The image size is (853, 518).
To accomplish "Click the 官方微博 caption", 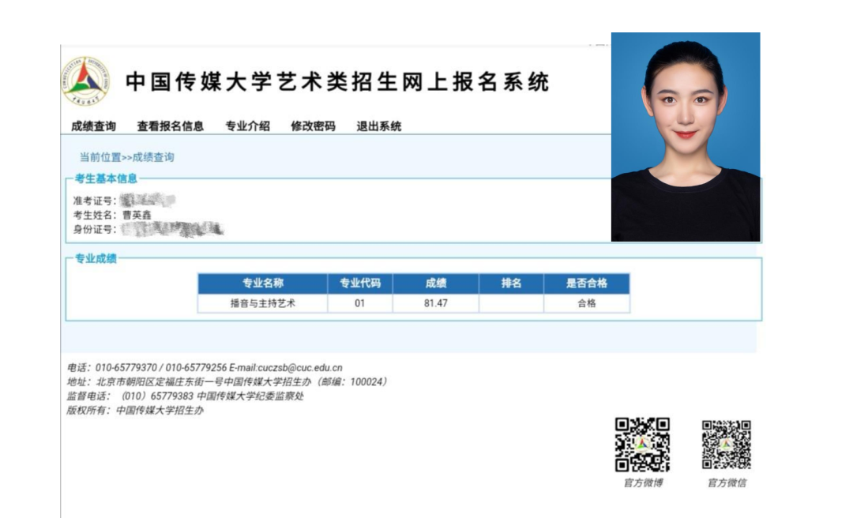I will [643, 482].
